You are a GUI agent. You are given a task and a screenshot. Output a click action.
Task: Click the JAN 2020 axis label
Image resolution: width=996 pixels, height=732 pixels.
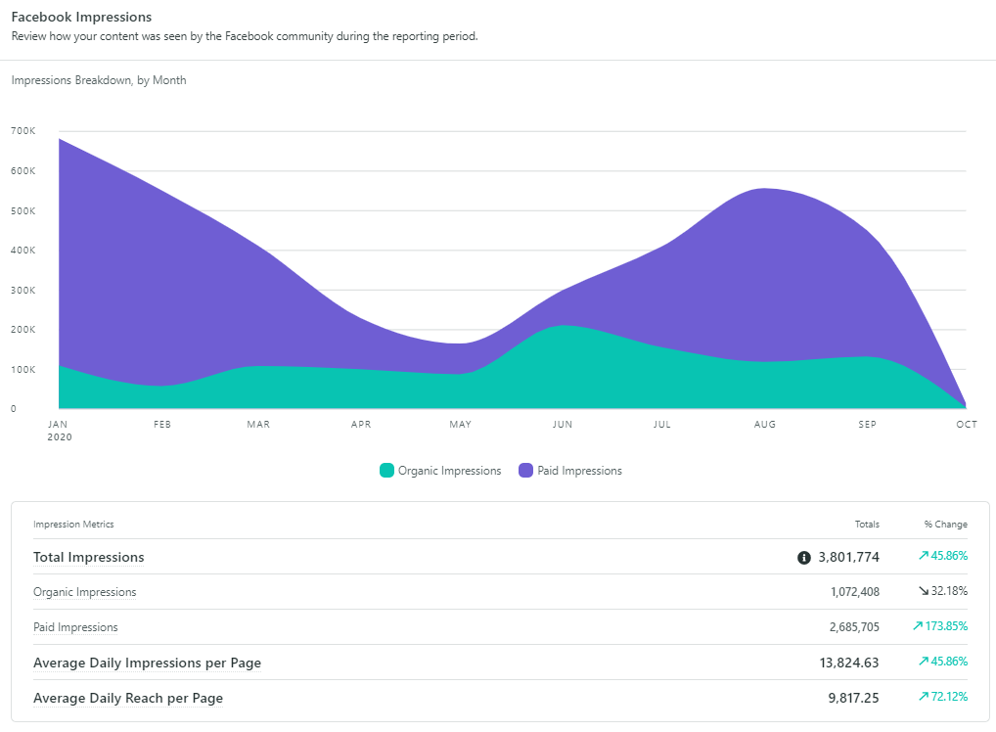[x=59, y=431]
